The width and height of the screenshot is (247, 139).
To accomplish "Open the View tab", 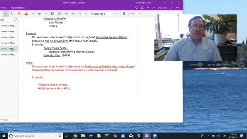I will tap(3, 8).
